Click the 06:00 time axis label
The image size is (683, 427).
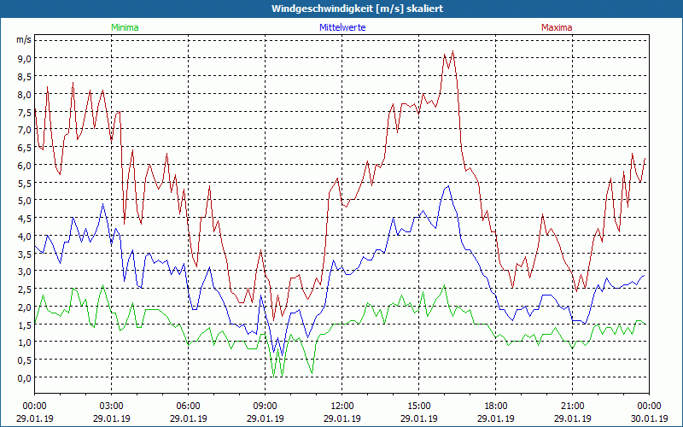(189, 406)
